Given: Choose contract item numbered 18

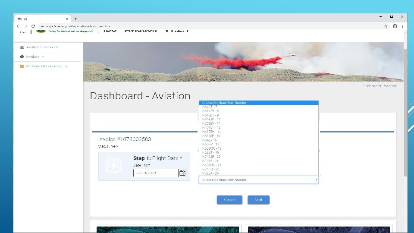Looking at the screenshot, I should (x=258, y=148).
